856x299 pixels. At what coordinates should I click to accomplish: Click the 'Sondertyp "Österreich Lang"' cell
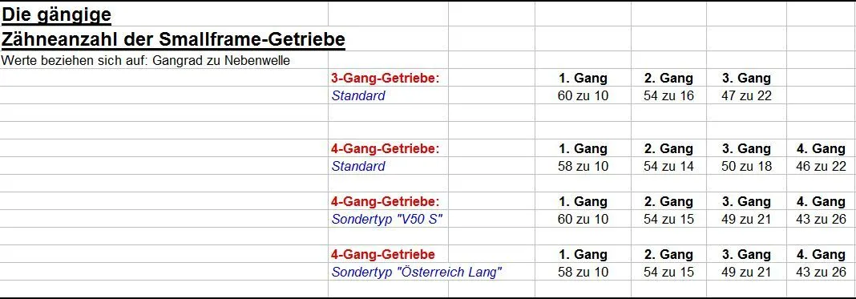click(417, 272)
